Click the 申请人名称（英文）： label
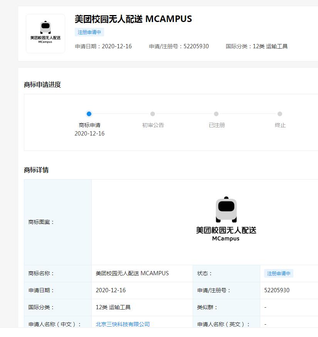 click(224, 324)
